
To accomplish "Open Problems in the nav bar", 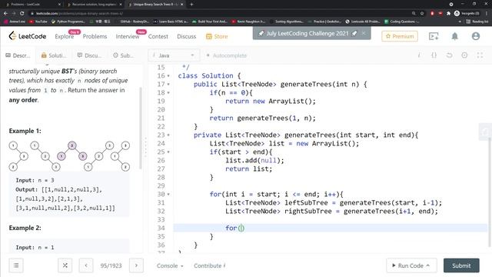I will tap(95, 36).
